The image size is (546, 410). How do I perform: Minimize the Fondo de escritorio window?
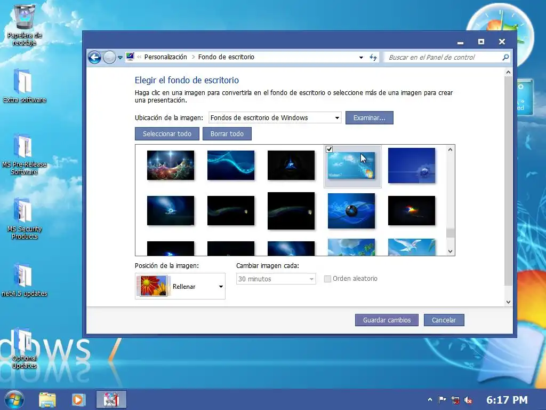pyautogui.click(x=460, y=42)
